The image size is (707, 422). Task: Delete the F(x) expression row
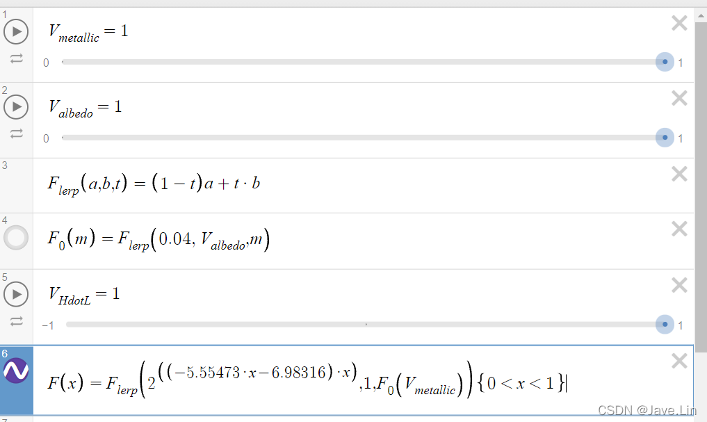(x=679, y=361)
